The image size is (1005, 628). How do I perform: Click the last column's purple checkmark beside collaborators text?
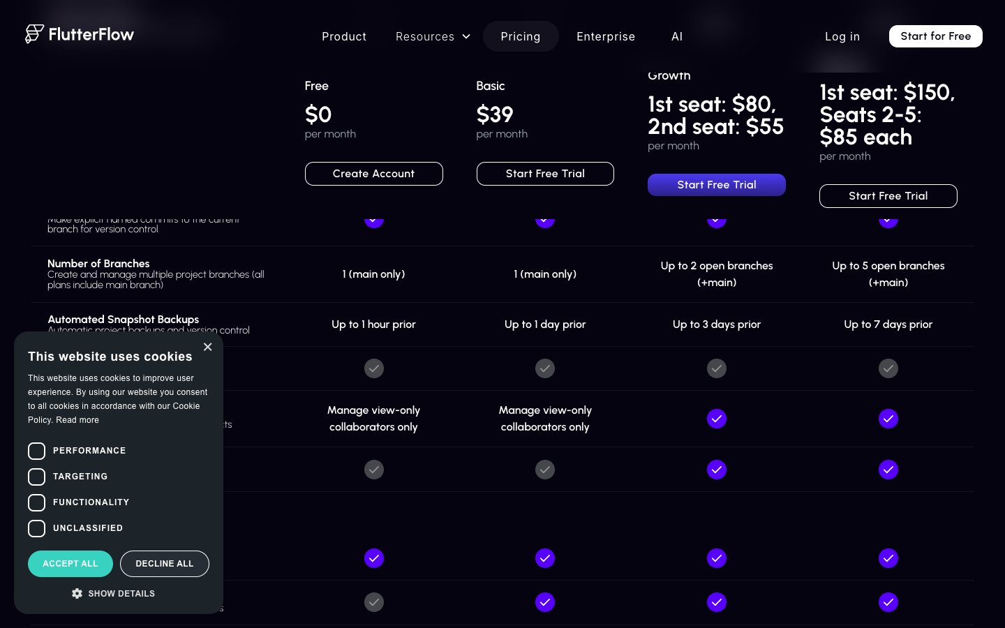888,419
